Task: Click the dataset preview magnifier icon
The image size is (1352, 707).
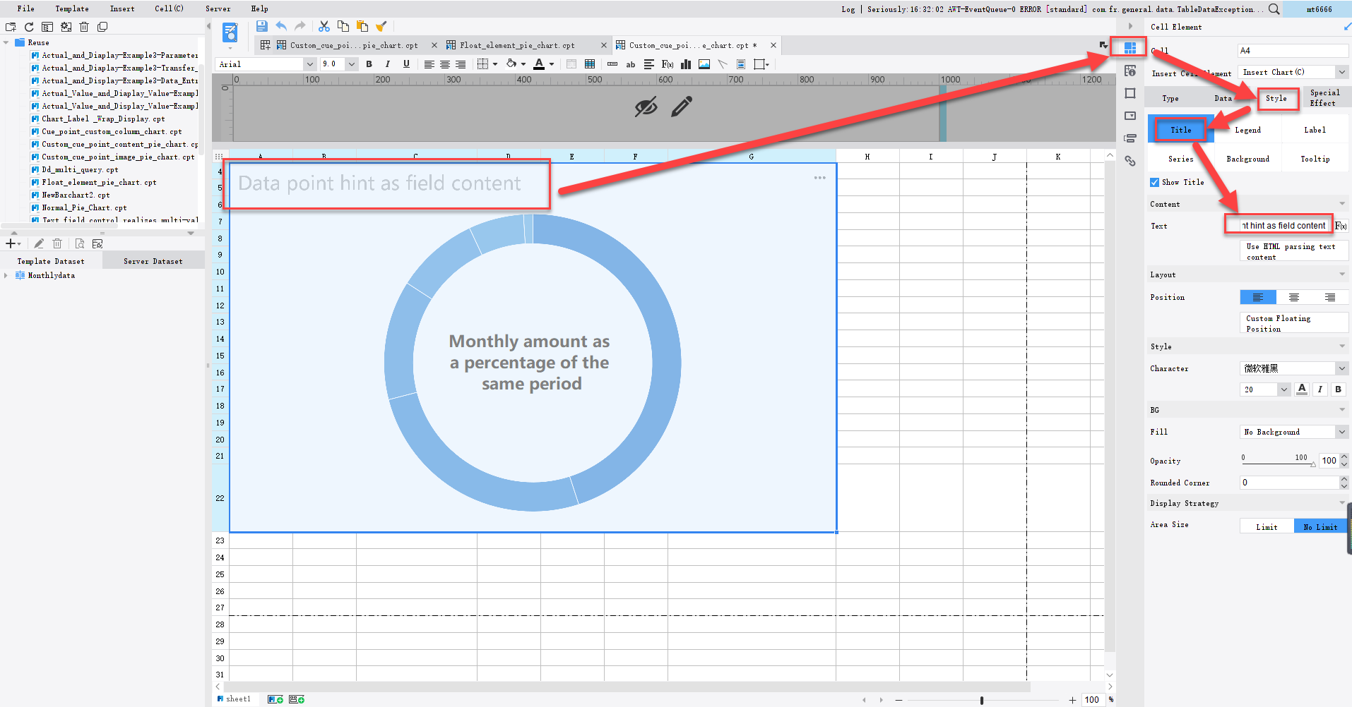Action: pos(80,243)
